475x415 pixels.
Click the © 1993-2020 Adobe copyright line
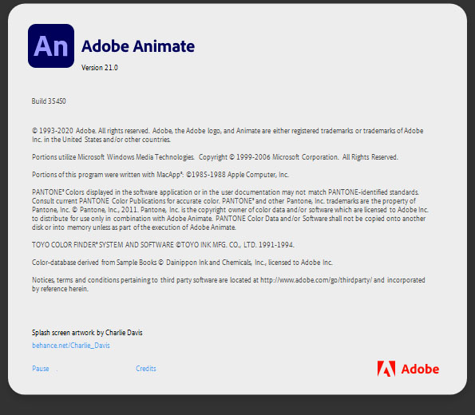228,135
